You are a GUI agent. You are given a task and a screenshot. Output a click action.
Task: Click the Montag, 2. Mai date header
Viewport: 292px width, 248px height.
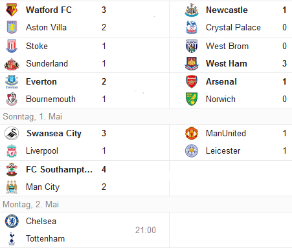30,205
